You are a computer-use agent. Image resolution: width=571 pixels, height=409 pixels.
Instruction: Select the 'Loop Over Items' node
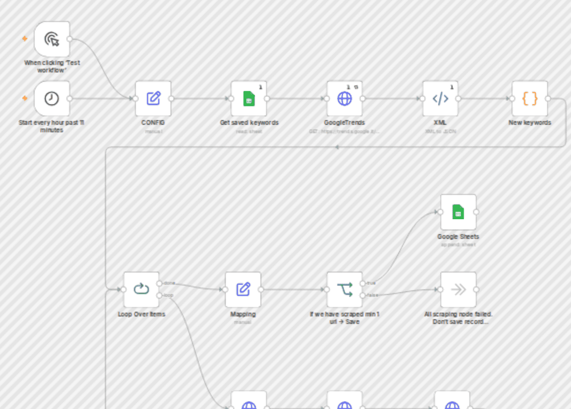point(141,289)
